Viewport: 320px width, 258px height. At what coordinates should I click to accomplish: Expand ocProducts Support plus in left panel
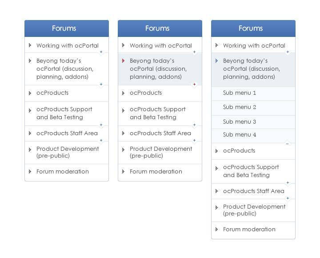101,125
